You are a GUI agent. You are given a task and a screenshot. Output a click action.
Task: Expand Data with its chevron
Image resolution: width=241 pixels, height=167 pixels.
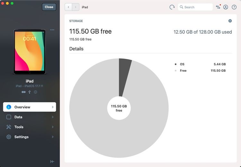coord(53,117)
